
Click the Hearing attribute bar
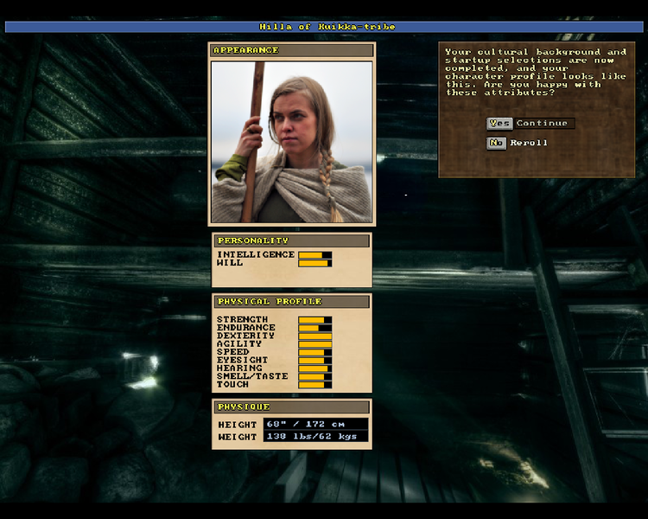314,368
